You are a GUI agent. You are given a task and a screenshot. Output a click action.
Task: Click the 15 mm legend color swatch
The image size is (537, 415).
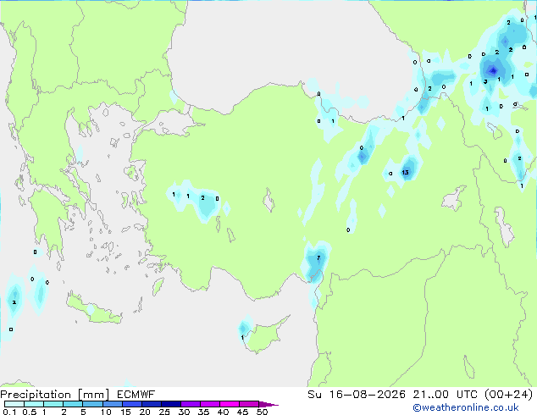click(x=131, y=404)
